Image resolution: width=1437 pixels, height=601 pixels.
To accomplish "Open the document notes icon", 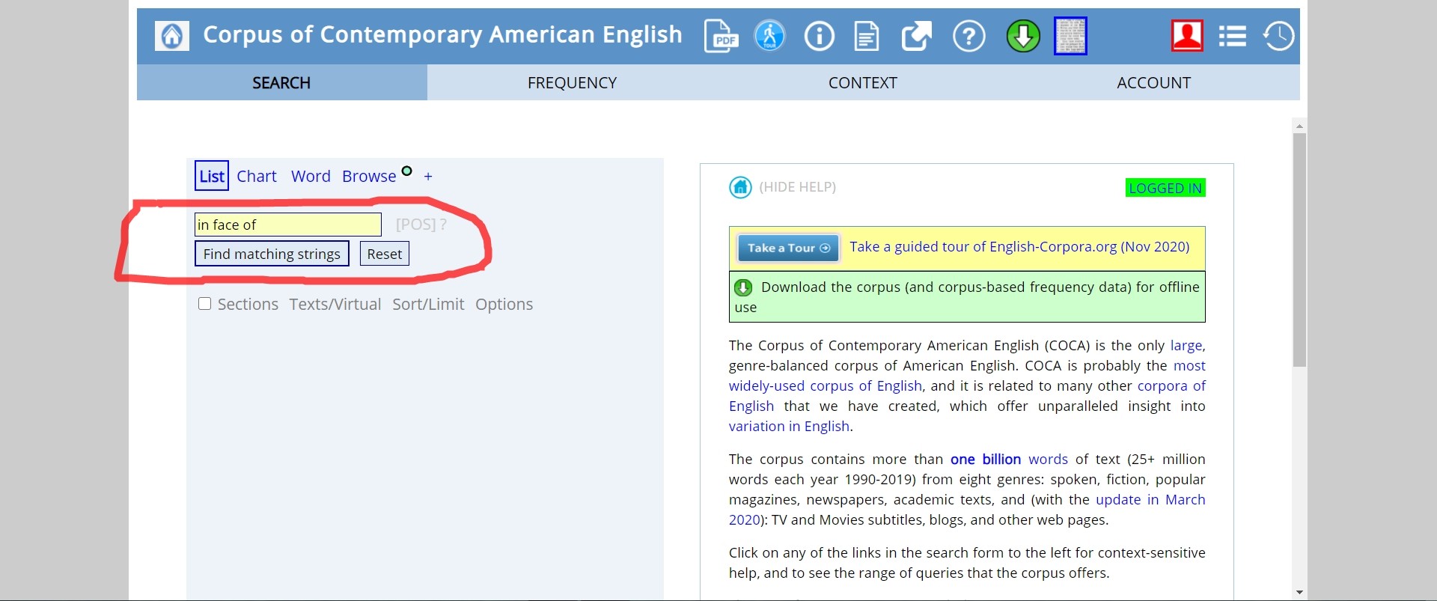I will coord(867,36).
